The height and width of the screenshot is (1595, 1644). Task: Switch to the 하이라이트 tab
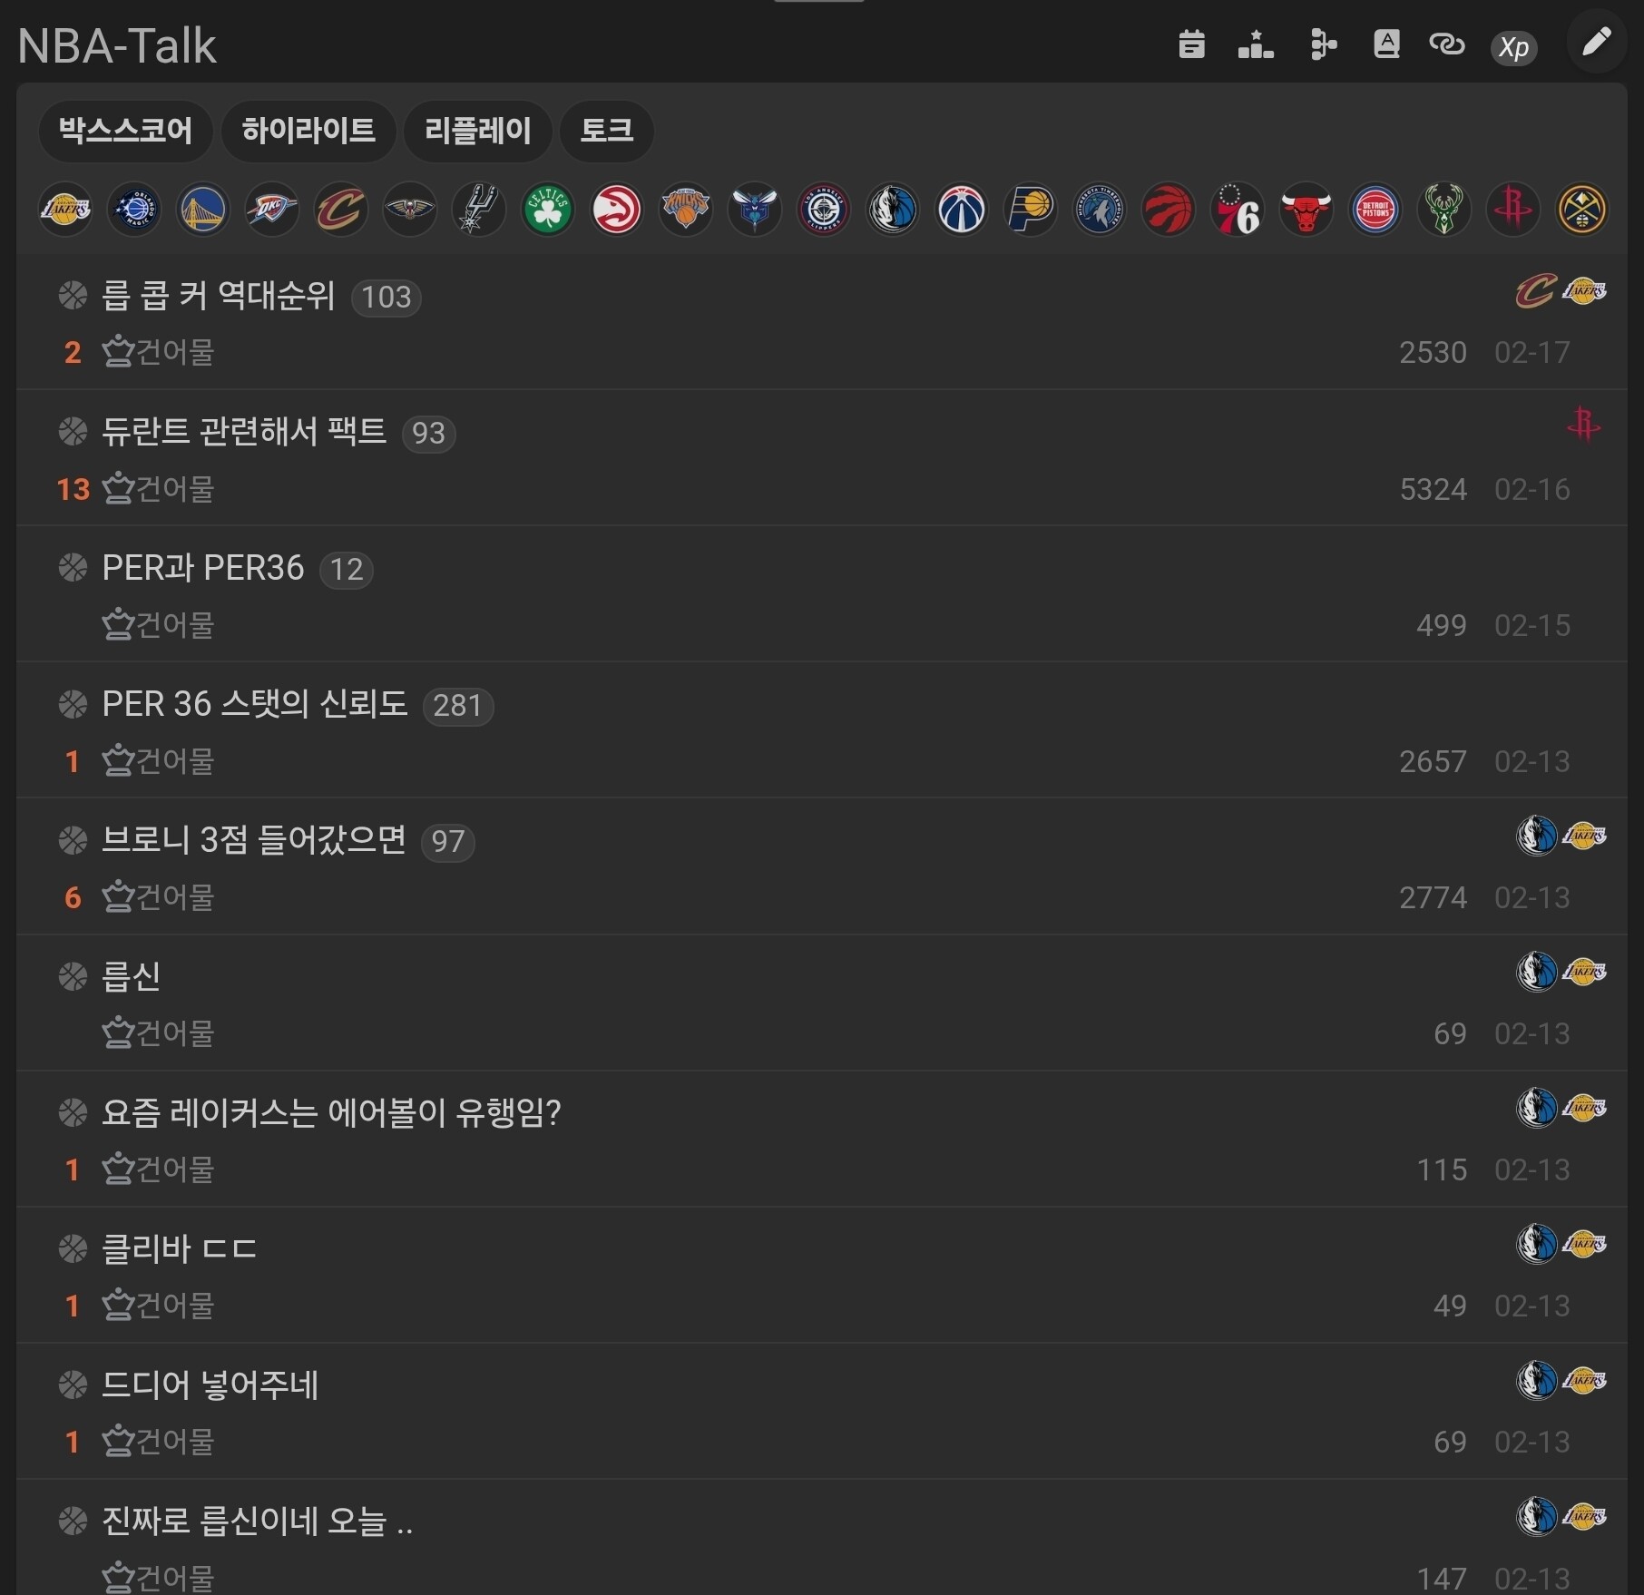click(x=308, y=131)
